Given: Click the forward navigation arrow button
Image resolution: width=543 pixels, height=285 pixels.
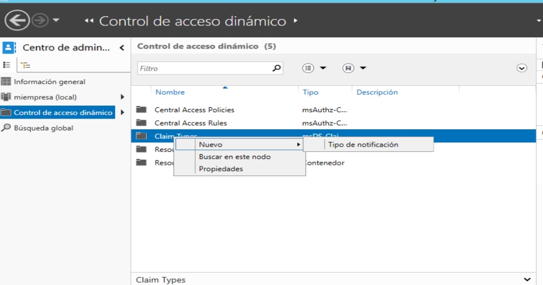Looking at the screenshot, I should (40, 21).
